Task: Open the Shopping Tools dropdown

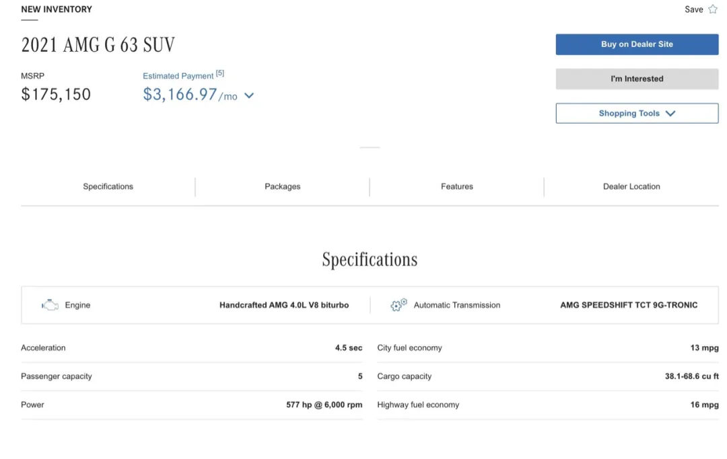Action: (637, 114)
